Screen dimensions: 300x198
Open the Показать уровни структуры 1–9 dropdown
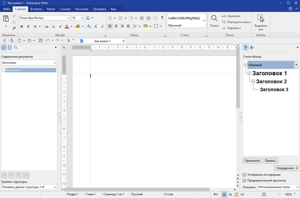click(54, 187)
